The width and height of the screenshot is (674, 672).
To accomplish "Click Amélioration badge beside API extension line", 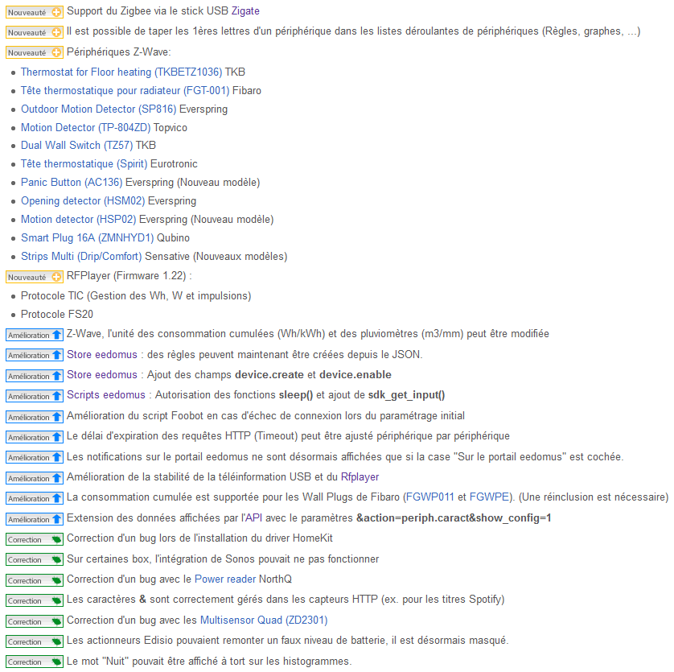I will click(35, 519).
